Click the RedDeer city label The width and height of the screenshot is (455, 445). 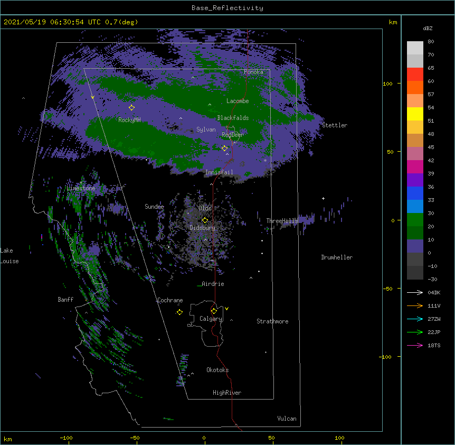[233, 135]
